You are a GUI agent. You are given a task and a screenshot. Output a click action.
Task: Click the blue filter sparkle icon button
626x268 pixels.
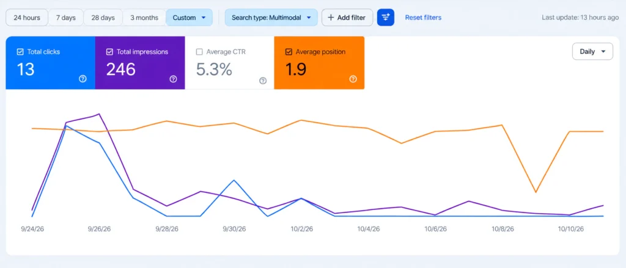click(x=386, y=18)
